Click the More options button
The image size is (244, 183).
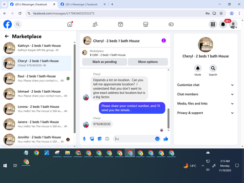pyautogui.click(x=148, y=62)
